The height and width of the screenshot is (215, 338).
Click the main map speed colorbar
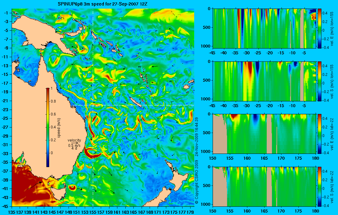point(48,127)
